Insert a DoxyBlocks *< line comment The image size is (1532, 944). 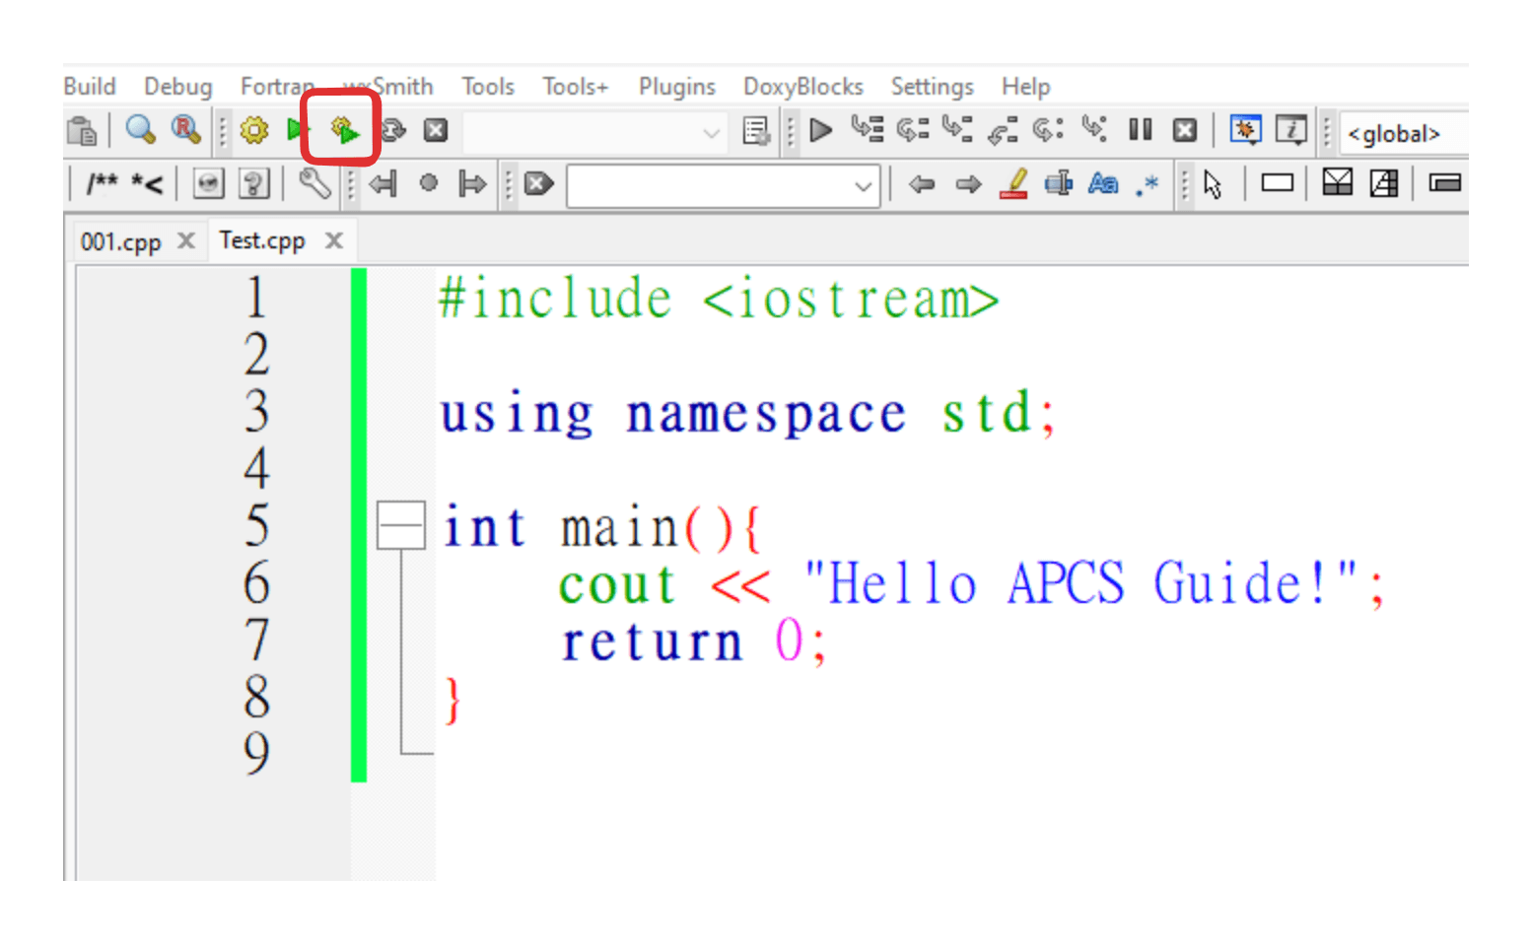click(x=147, y=183)
